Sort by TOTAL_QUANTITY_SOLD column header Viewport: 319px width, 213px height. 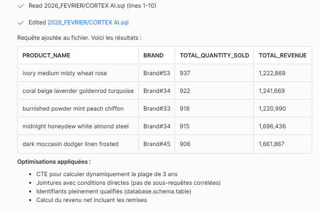tap(214, 56)
